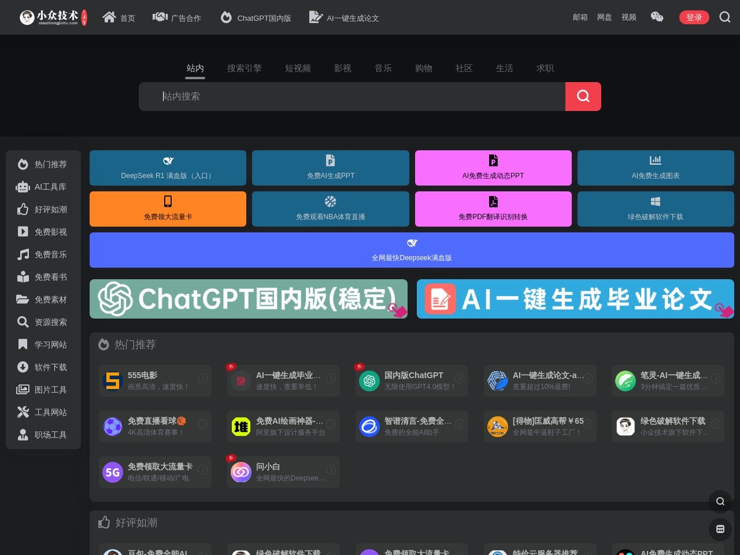Click the 小众技术 site logo
This screenshot has height=555, width=740.
pyautogui.click(x=53, y=17)
